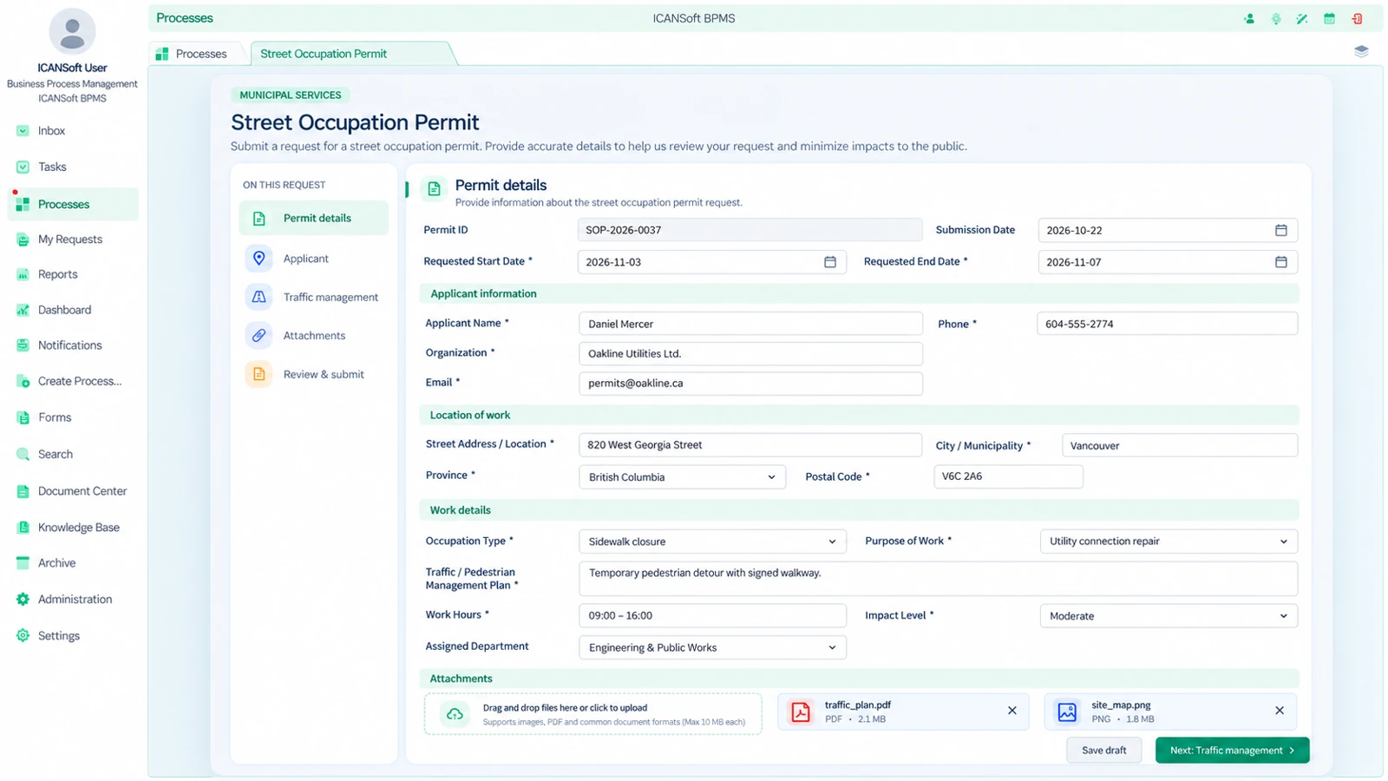
Task: Click the cloud upload icon
Action: (x=455, y=714)
